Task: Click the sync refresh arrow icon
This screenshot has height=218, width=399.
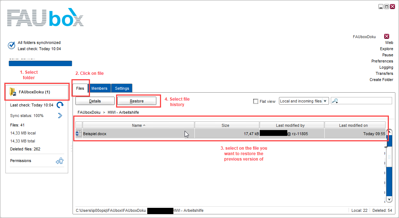Action: (x=60, y=105)
